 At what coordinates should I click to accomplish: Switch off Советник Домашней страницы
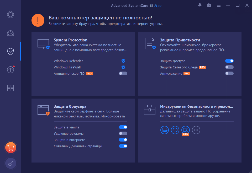[x=123, y=146]
